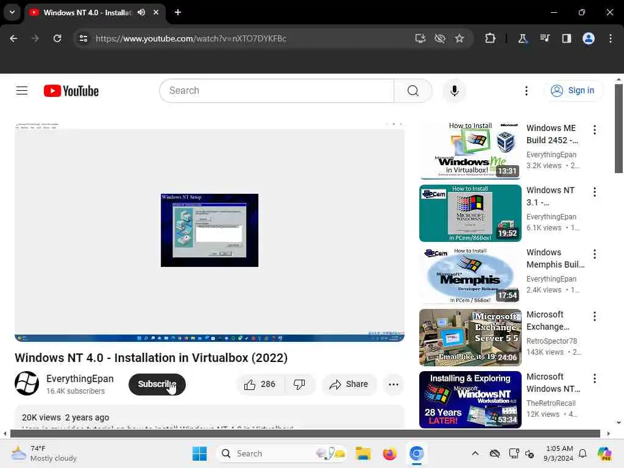Click the tracking protection eye icon
This screenshot has width=624, height=468.
tap(440, 38)
